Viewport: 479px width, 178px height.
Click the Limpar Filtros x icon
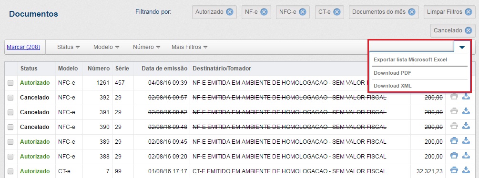(469, 12)
